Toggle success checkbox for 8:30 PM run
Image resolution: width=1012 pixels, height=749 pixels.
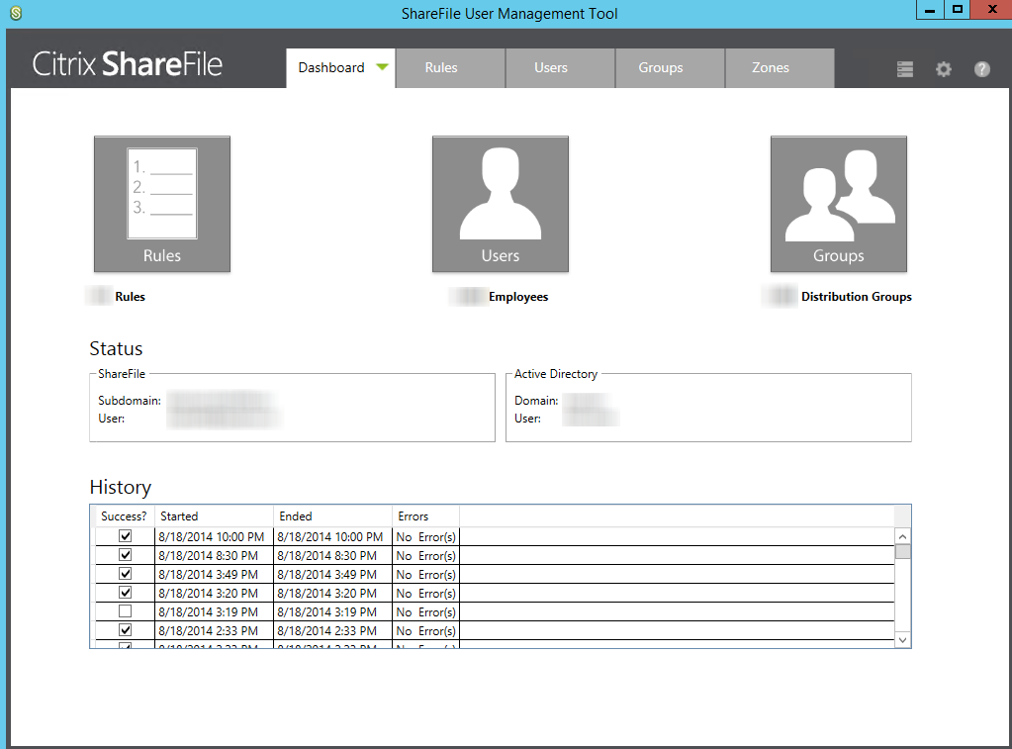[126, 555]
